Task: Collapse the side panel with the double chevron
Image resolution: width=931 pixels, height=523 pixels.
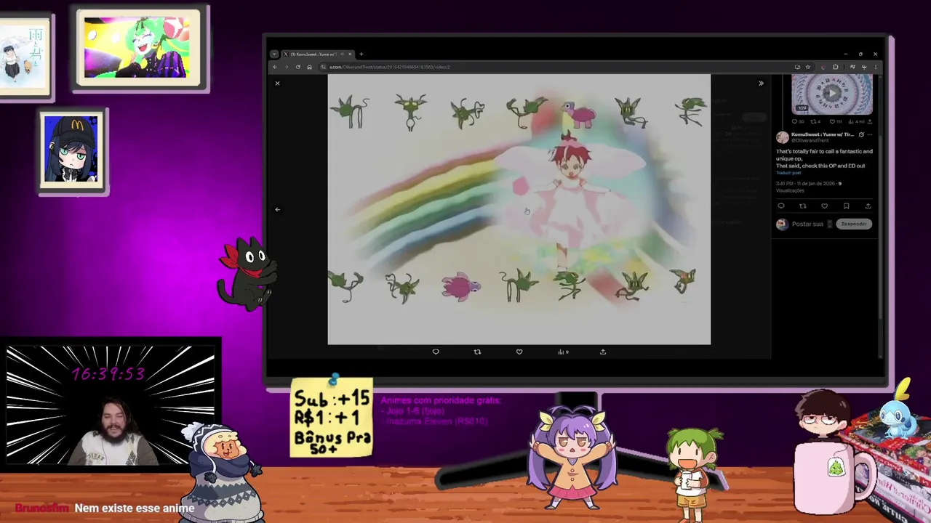Action: tap(761, 84)
